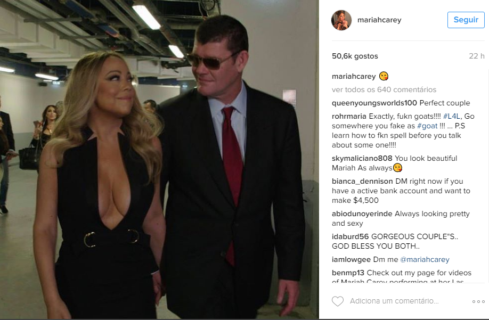Visit benmp13 commenter profile
The height and width of the screenshot is (320, 489).
(348, 273)
